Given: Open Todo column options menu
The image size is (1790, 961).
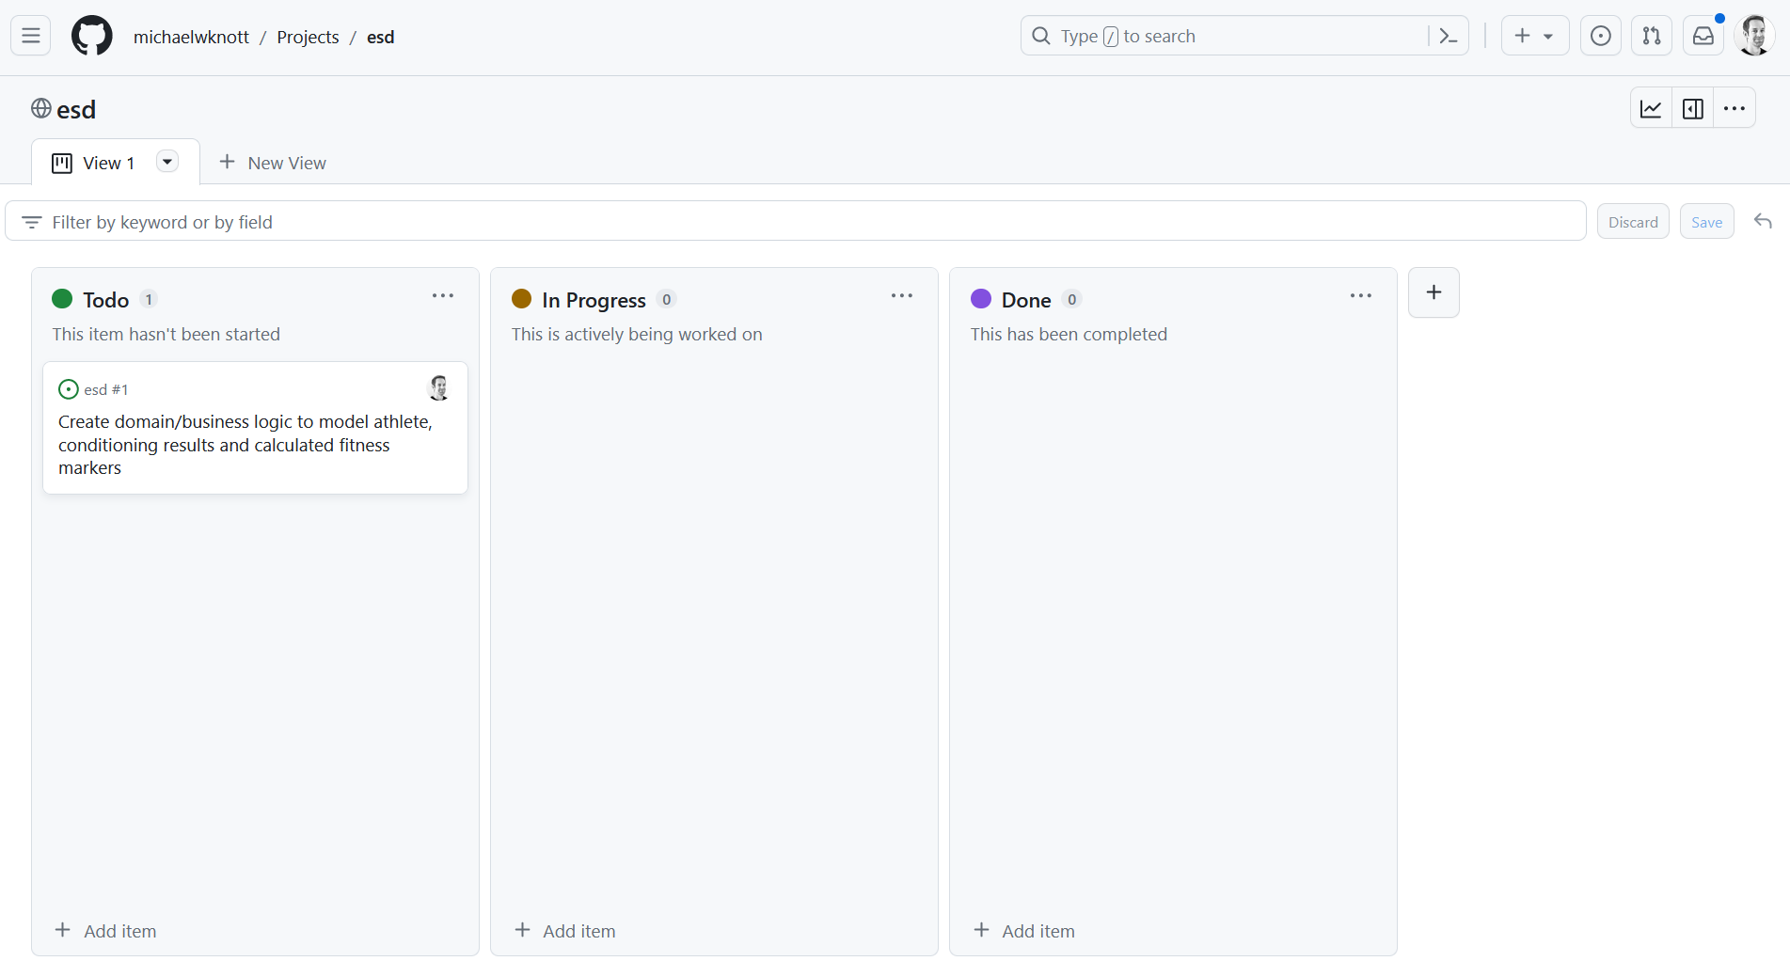Looking at the screenshot, I should [443, 295].
